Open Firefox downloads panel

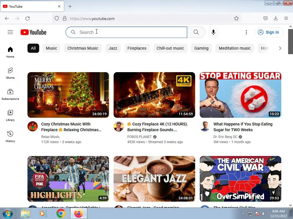tap(276, 18)
